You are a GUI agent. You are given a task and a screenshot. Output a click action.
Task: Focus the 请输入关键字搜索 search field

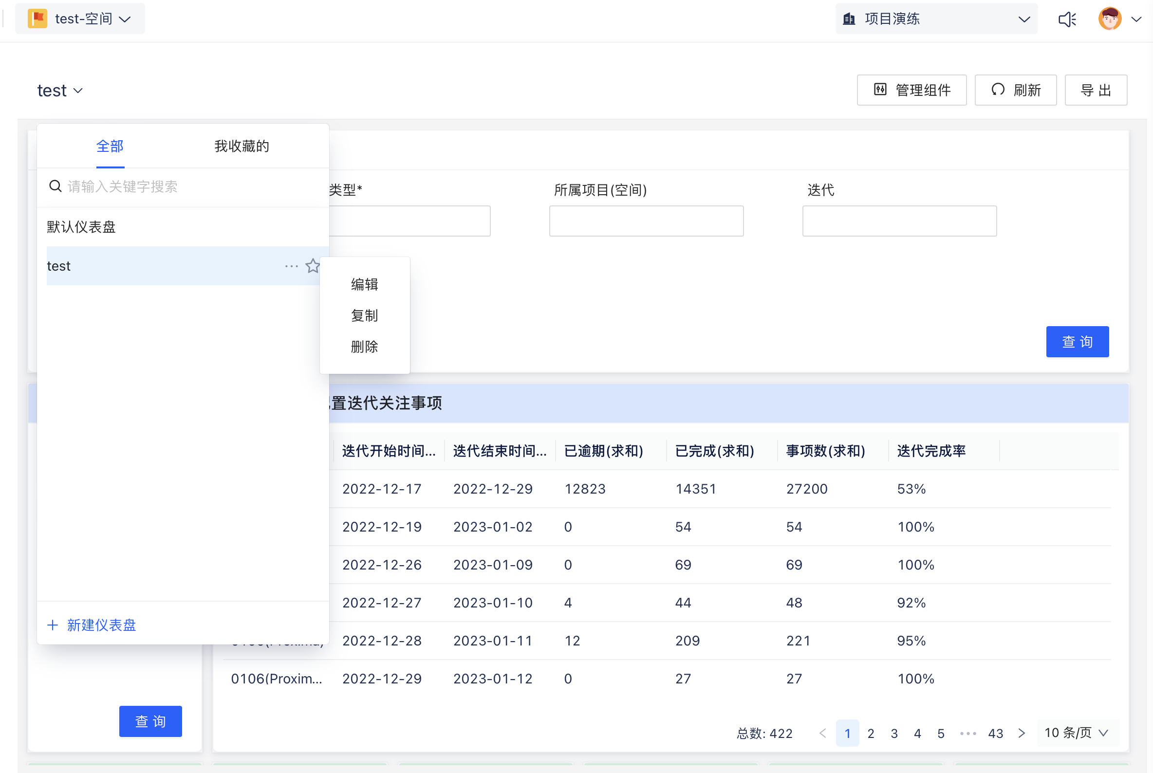(187, 186)
